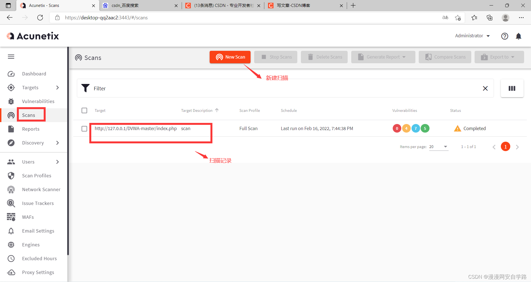
Task: Click Stop Scans button
Action: [276, 57]
